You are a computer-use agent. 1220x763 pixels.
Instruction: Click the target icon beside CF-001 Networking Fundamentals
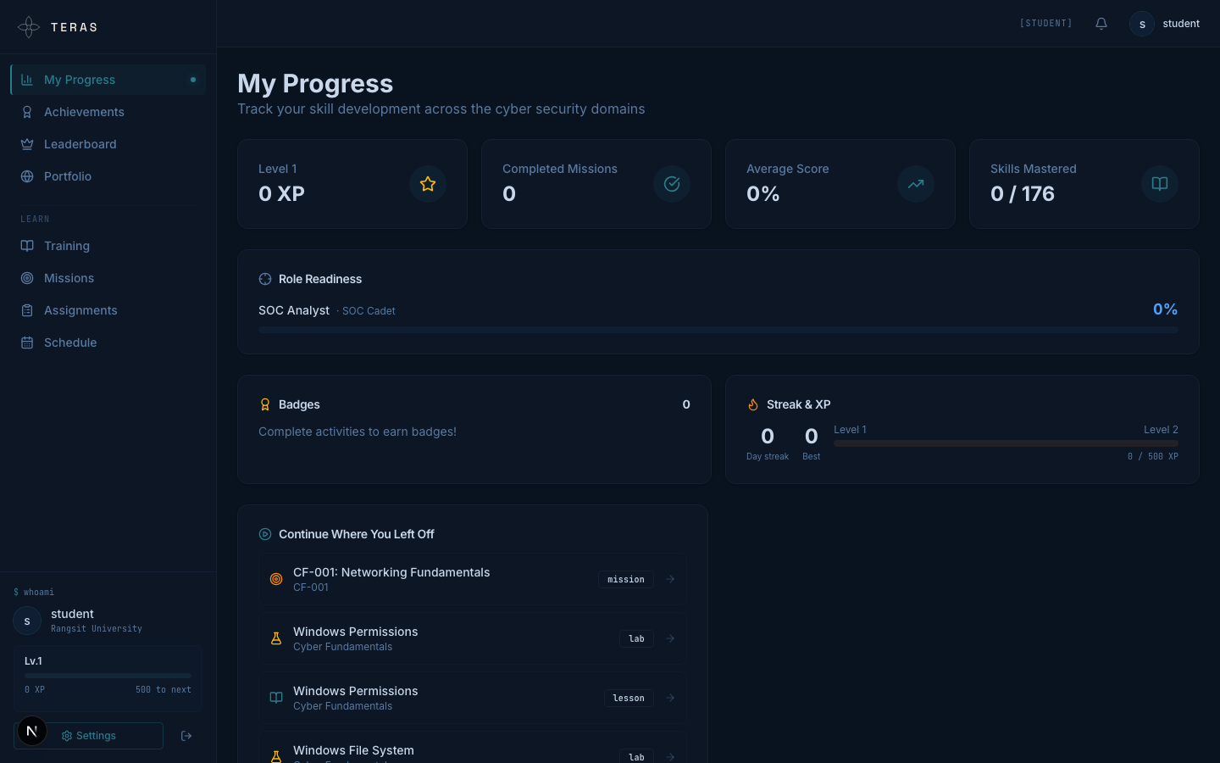pos(276,579)
